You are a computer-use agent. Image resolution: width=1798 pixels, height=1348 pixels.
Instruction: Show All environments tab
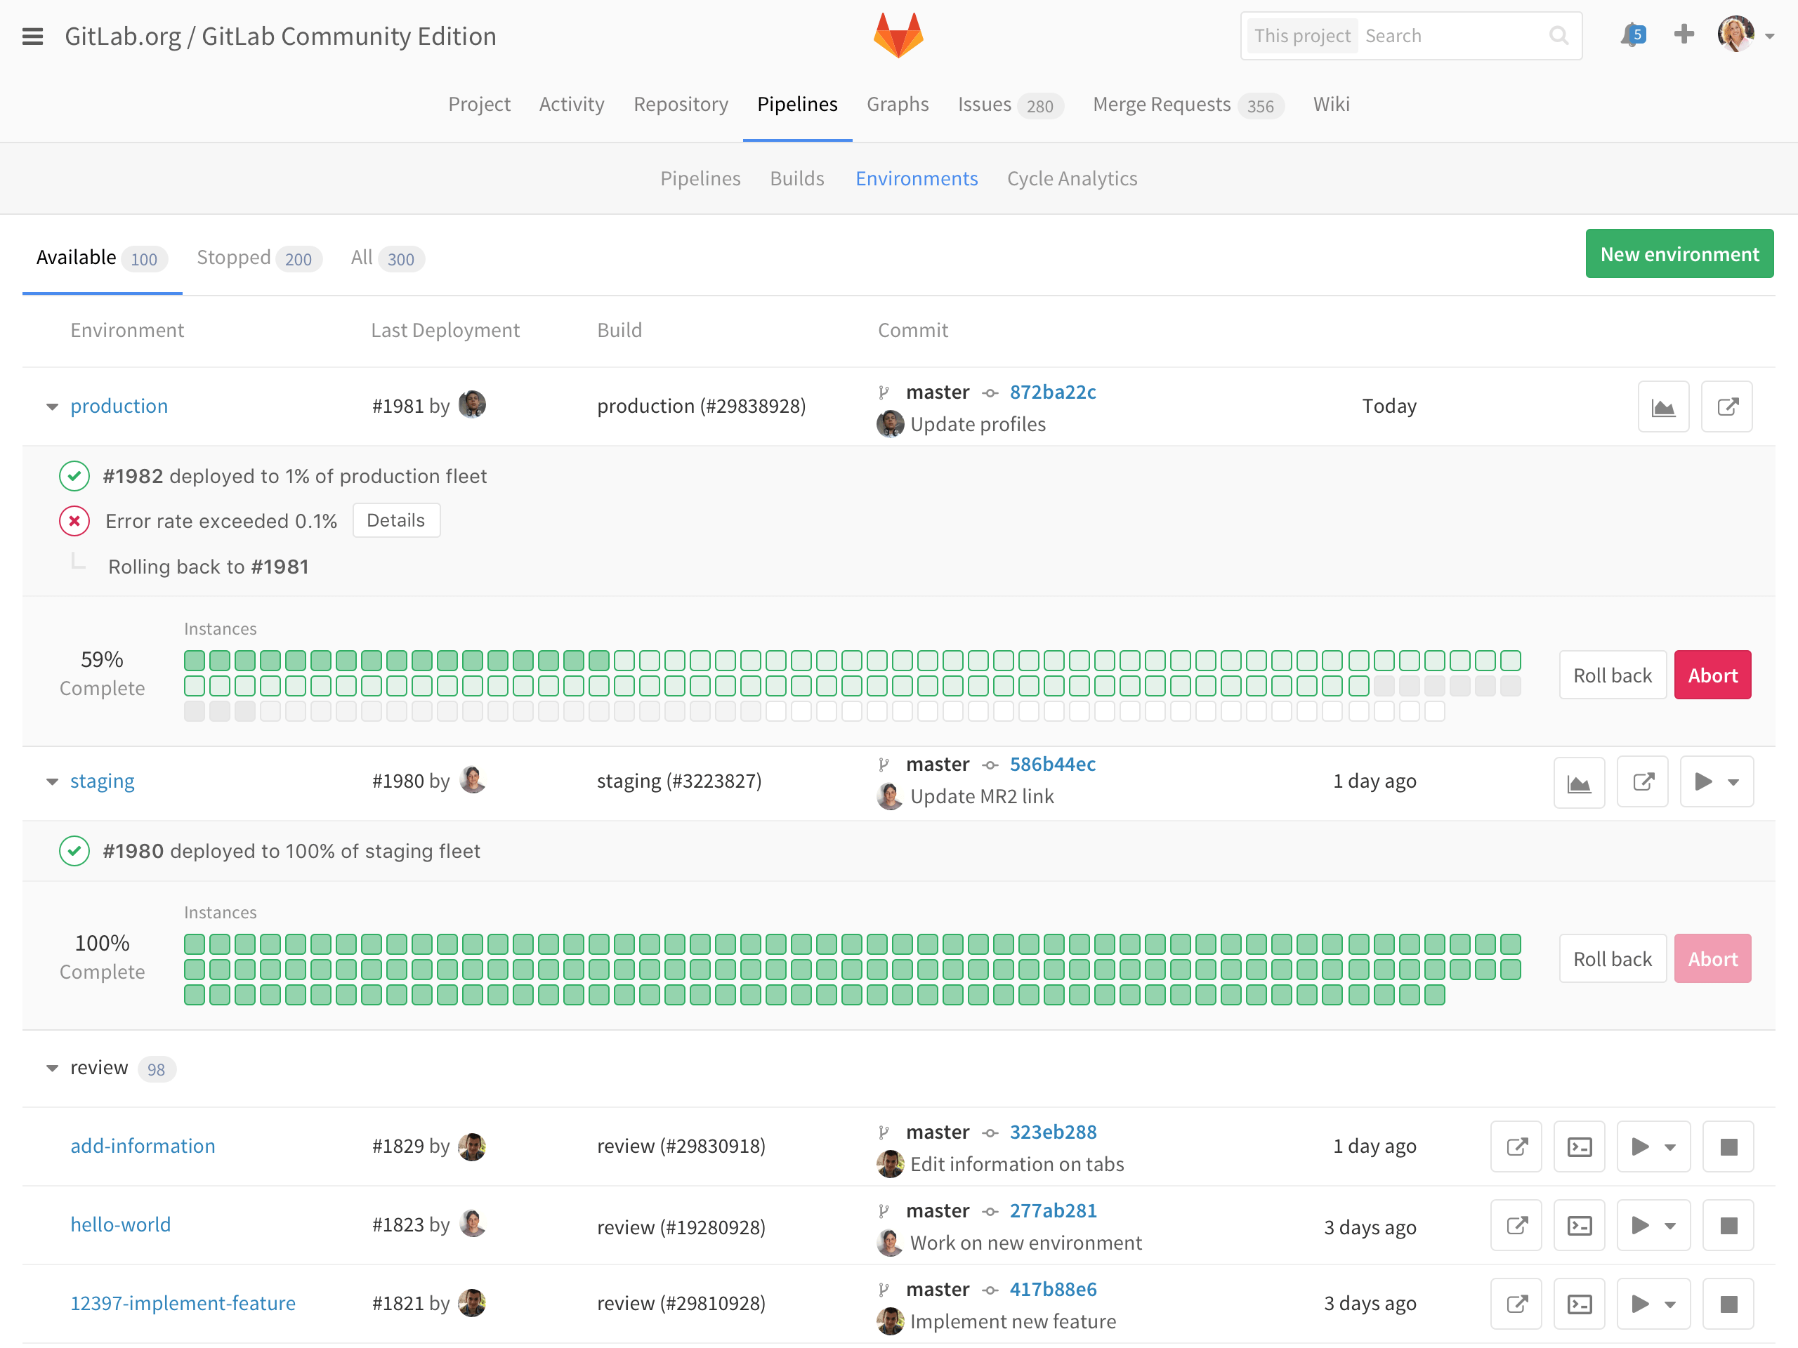click(388, 258)
